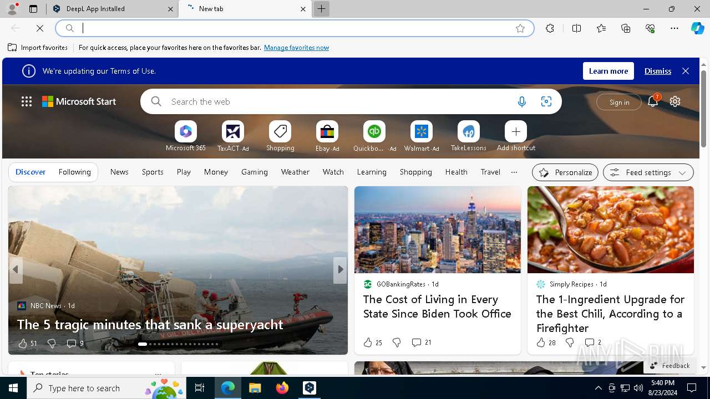The height and width of the screenshot is (399, 710).
Task: Select the Weather feed tab
Action: click(295, 172)
